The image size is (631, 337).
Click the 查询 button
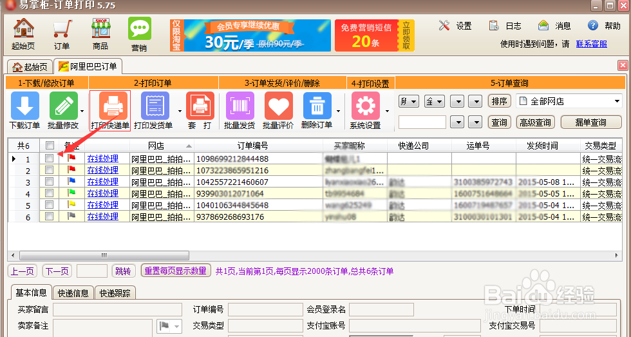click(500, 122)
